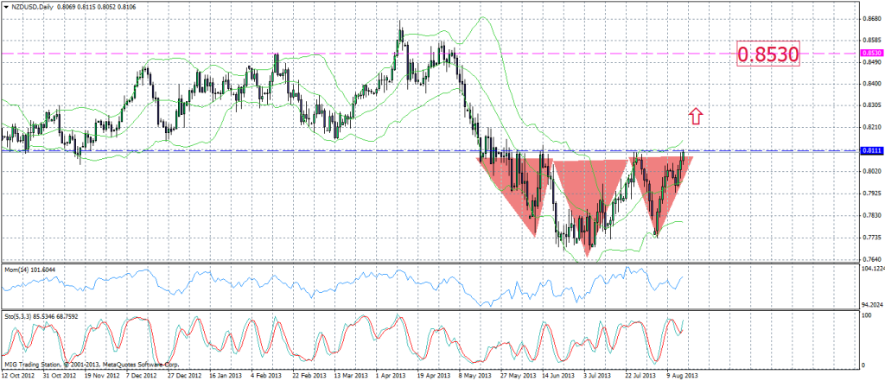Click the 104.1224 momentum scale value

click(x=871, y=270)
